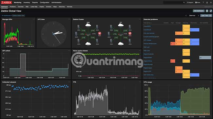Open the Last 1 hour time selector

pyautogui.click(x=206, y=15)
